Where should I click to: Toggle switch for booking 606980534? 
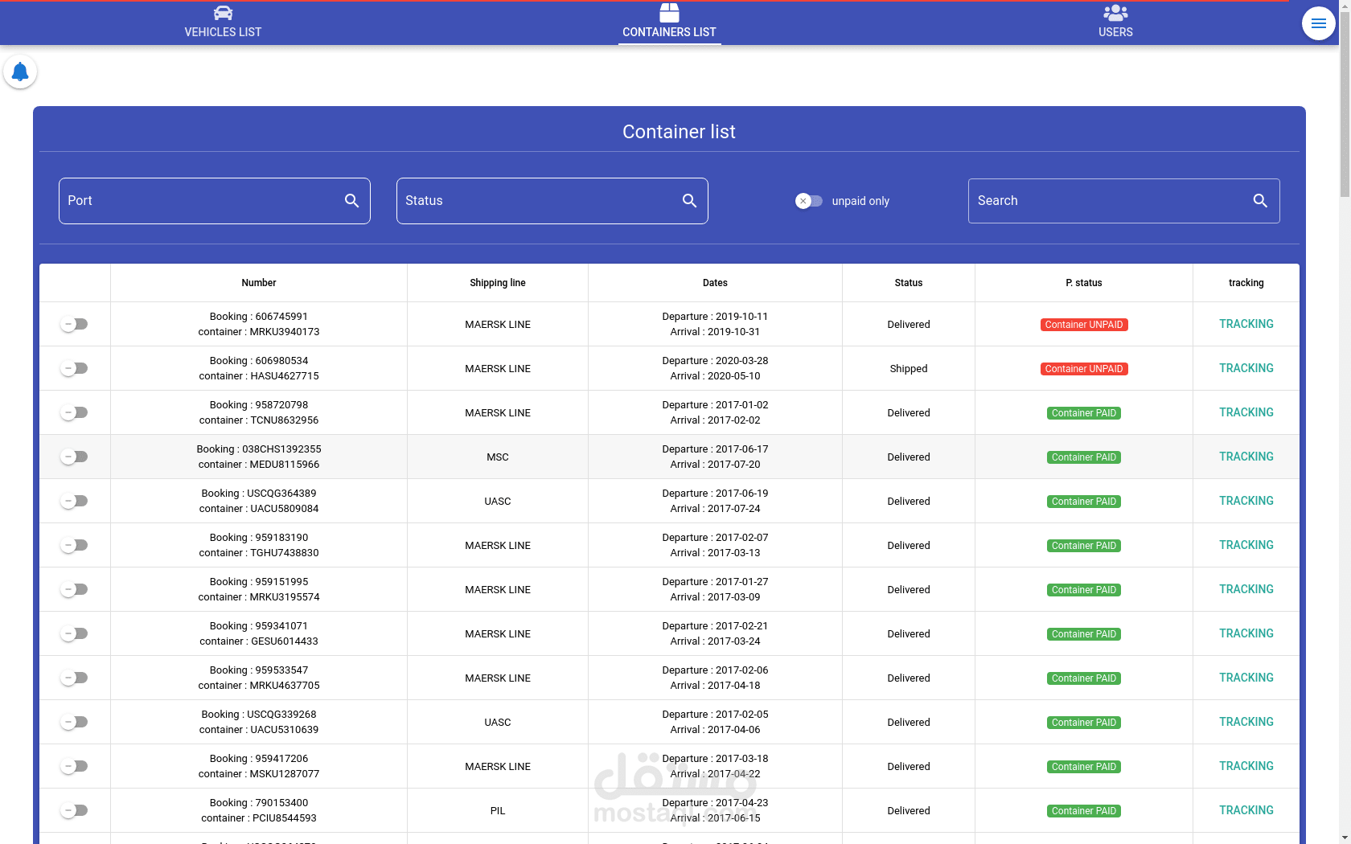click(x=74, y=368)
